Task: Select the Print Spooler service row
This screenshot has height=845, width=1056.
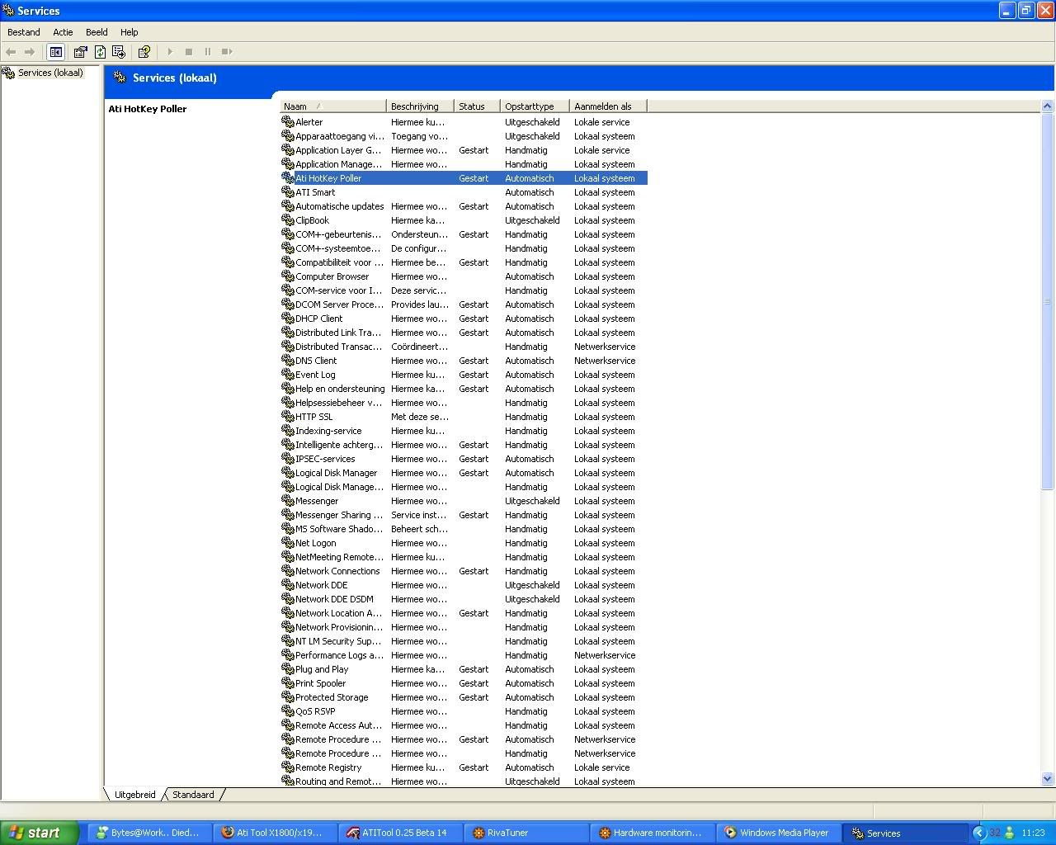Action: coord(320,683)
